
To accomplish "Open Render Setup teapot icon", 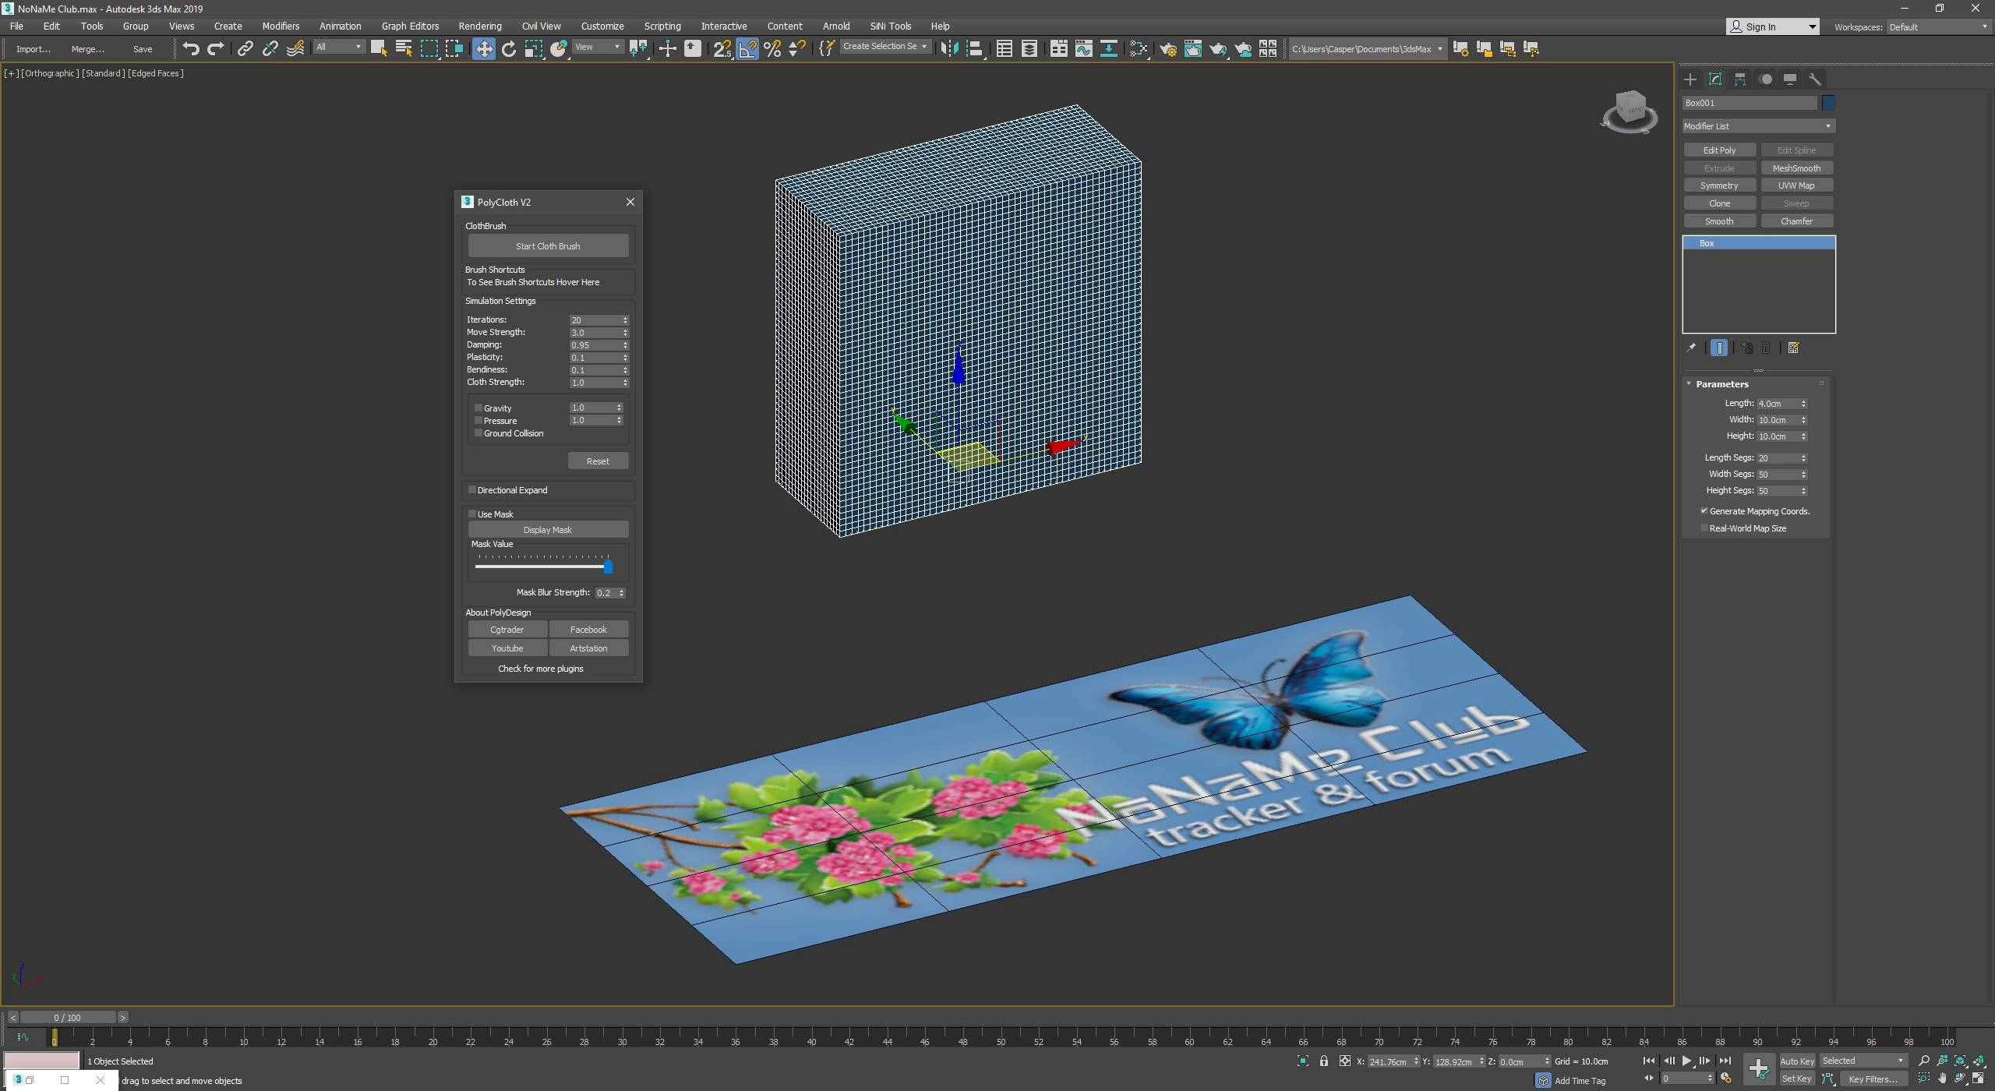I will [1167, 48].
